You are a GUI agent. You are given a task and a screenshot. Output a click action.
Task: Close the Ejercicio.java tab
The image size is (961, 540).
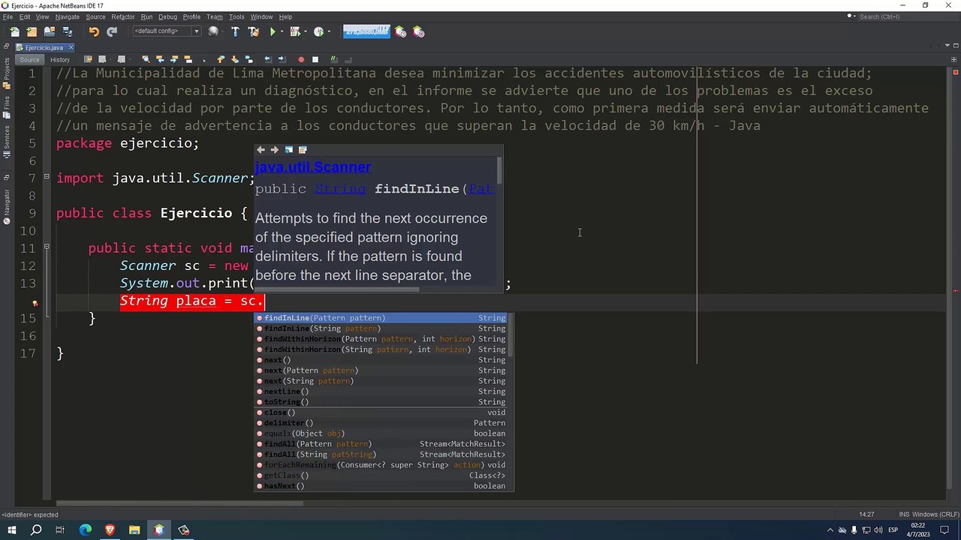point(71,47)
